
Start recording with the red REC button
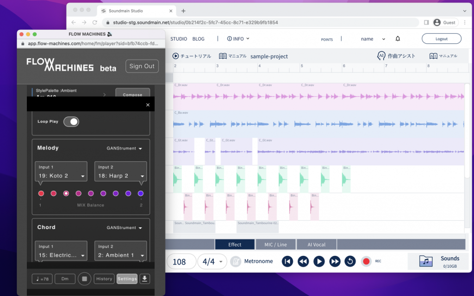click(366, 261)
